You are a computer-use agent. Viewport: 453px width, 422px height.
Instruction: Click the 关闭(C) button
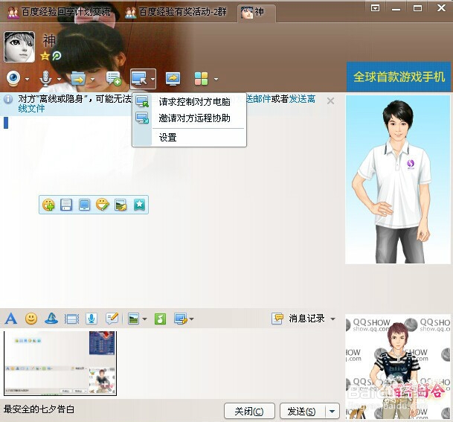coord(249,411)
